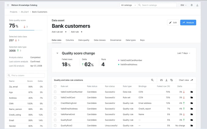The width and height of the screenshot is (207, 129).
Task: Open folder icon for ValidNameExist row
Action: pos(192,114)
